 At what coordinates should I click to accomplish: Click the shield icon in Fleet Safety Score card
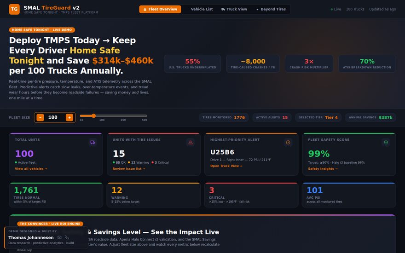(386, 142)
